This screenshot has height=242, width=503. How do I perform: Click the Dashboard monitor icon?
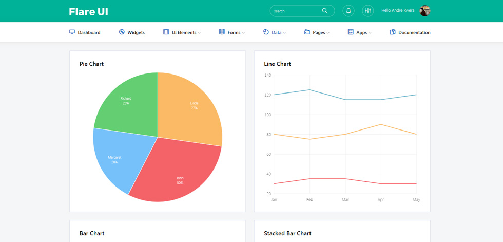[72, 32]
